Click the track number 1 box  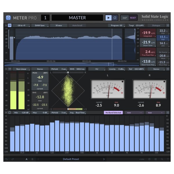[45, 18]
